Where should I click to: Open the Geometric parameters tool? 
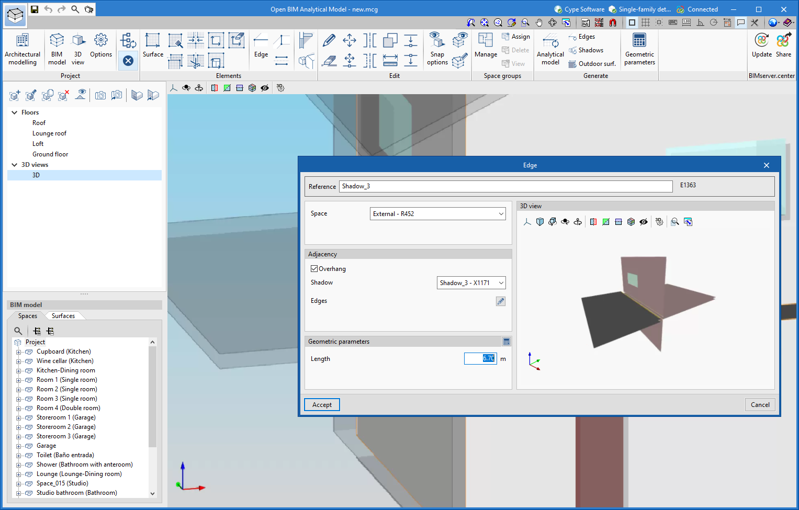[639, 49]
